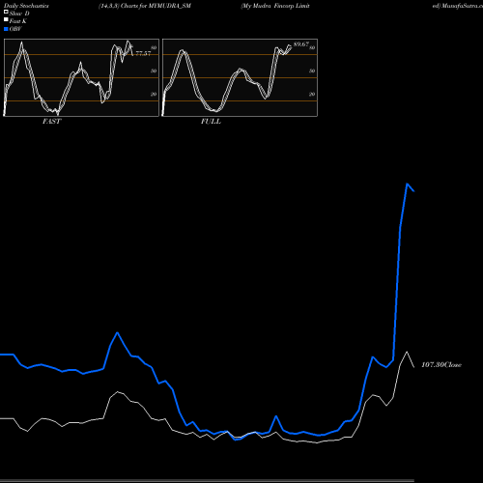Click the MunafaSutra.com text at top right

(462, 6)
